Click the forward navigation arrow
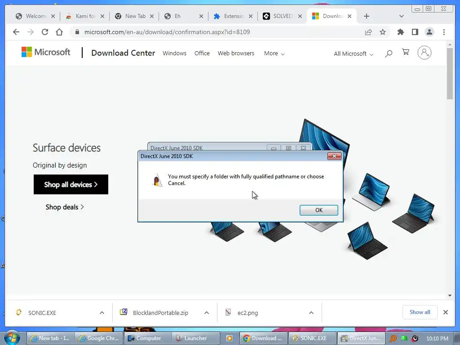The height and width of the screenshot is (345, 460). 31,32
